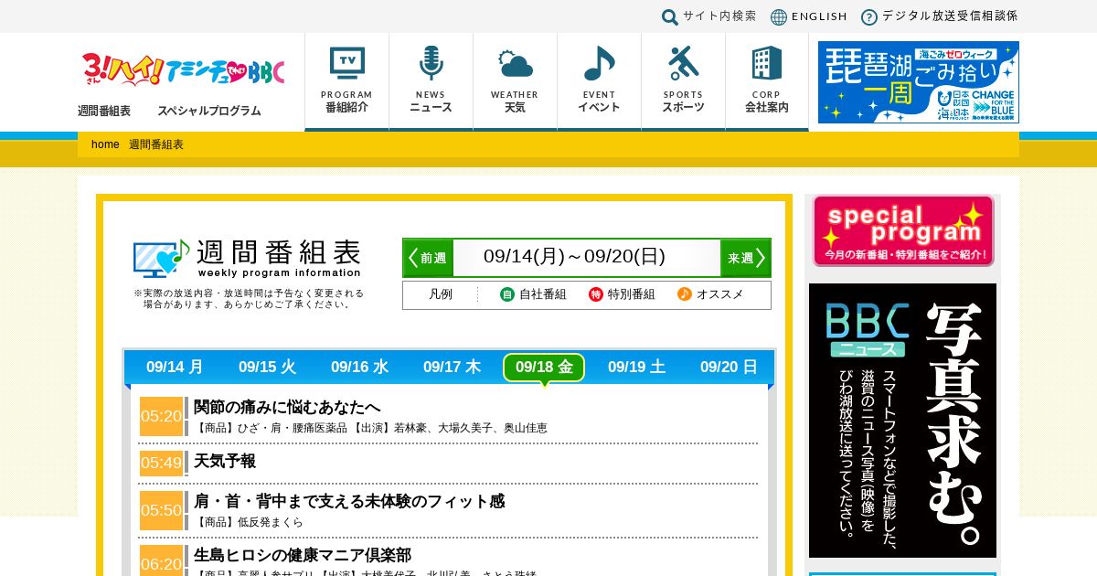Viewport: 1097px width, 576px height.
Task: Go to next week with 来週
Action: click(746, 258)
